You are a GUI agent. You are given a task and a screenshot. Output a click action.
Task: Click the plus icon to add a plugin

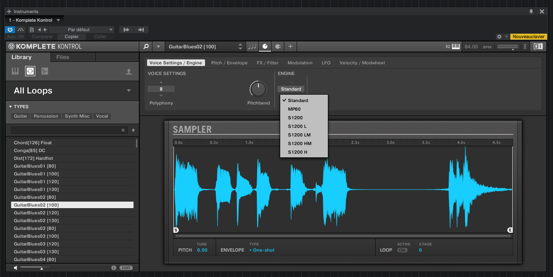290,46
